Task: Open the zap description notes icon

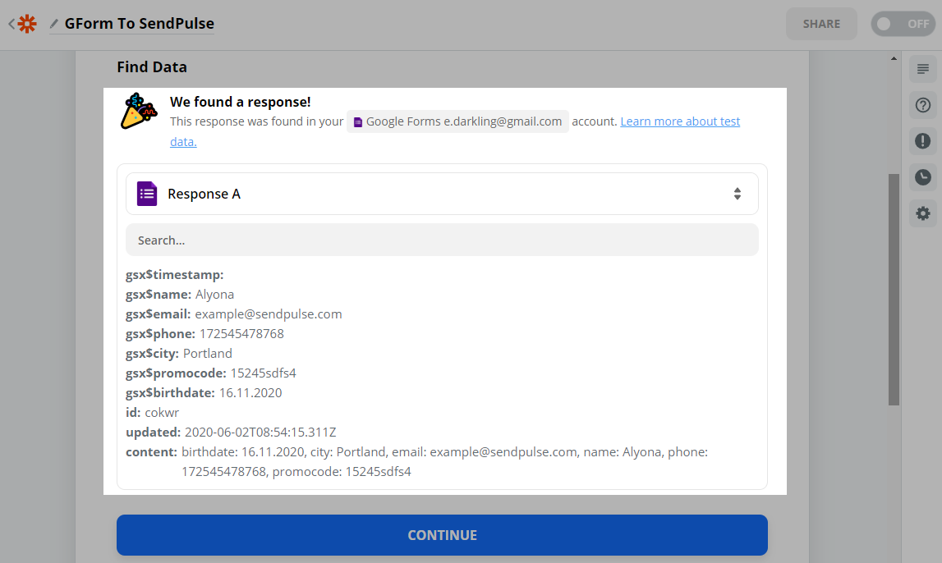Action: coord(923,69)
